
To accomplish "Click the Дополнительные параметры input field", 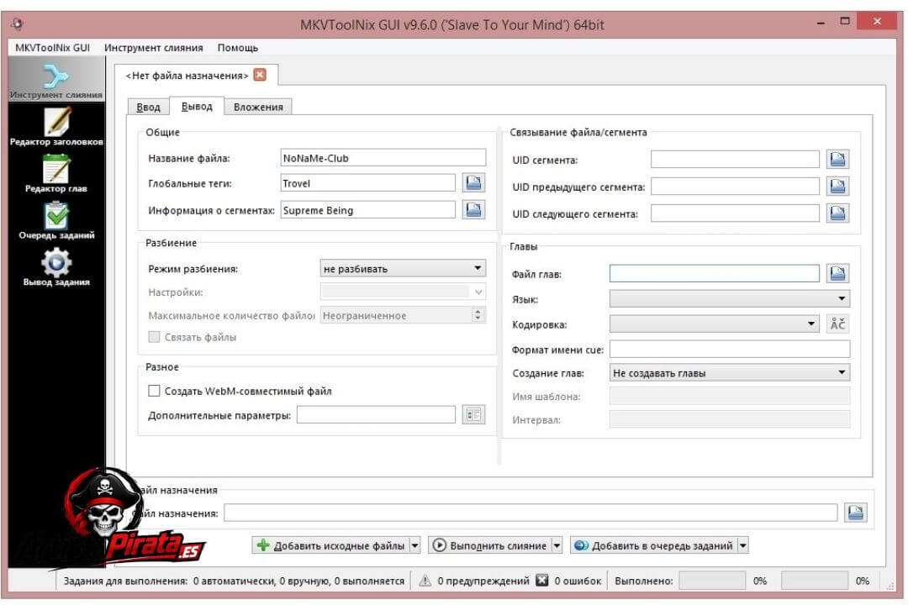I will (376, 414).
